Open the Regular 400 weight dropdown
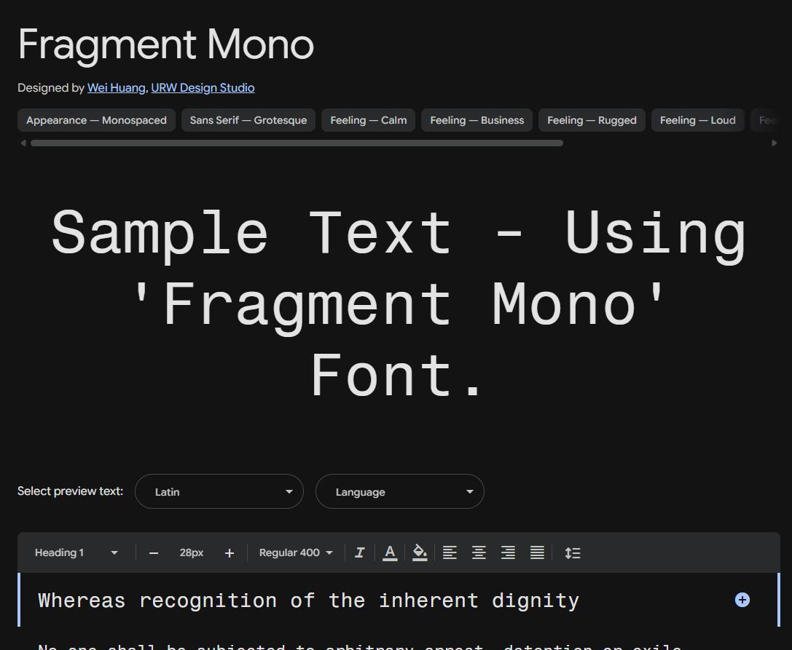This screenshot has width=792, height=650. (x=296, y=552)
